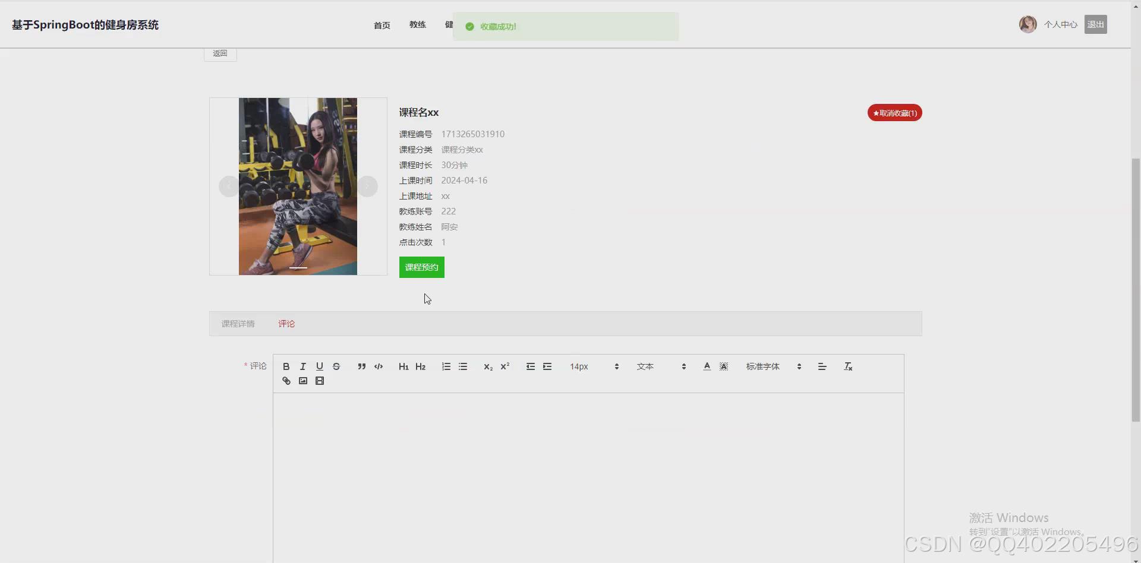Insert an image into the comment
The height and width of the screenshot is (563, 1141).
pyautogui.click(x=302, y=380)
